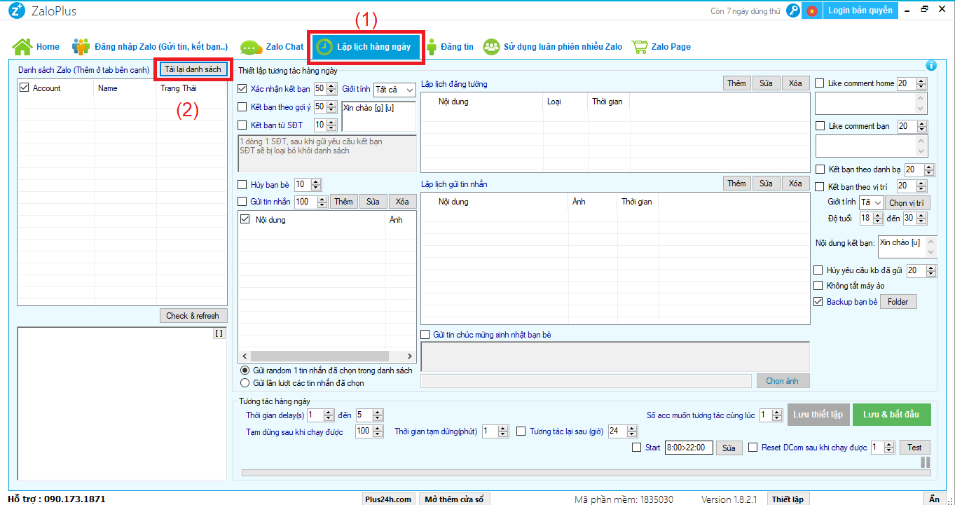Click Xóa in Lập lịch đăng tường
The height and width of the screenshot is (505, 955).
tap(795, 83)
